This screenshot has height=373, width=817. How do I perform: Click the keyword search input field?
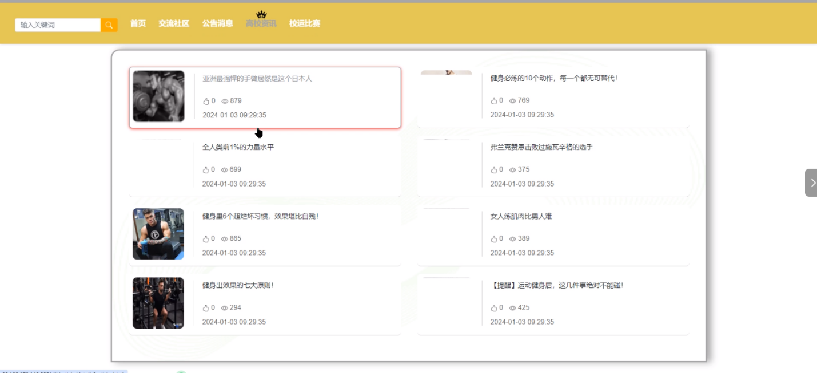58,25
